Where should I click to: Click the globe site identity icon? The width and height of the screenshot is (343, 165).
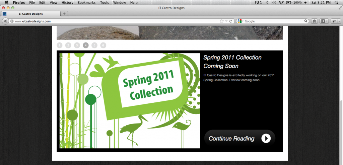(x=12, y=21)
